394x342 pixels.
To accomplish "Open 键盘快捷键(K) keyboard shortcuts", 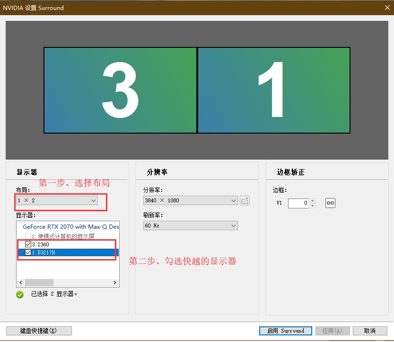I will [39, 331].
